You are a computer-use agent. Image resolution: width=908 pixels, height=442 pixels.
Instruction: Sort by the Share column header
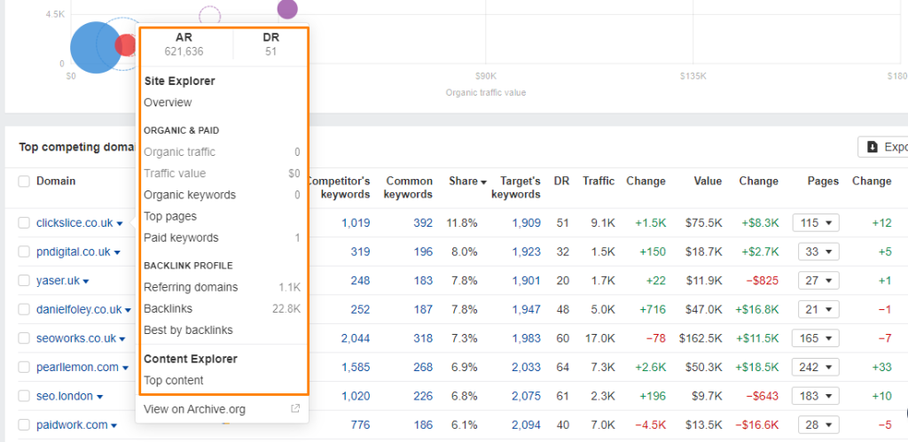pyautogui.click(x=467, y=181)
